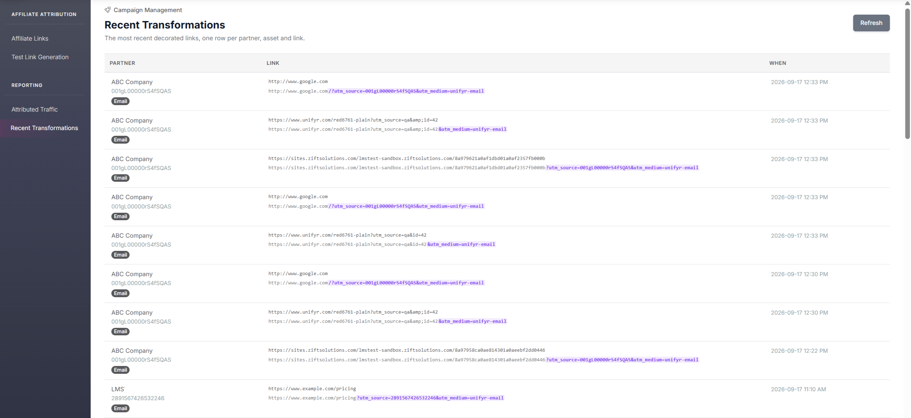
Task: Click the LINK column header
Action: (x=273, y=63)
